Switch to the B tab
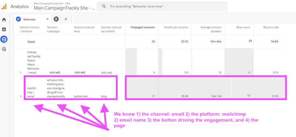Screen dimensions: 296x137 click(x=56, y=19)
